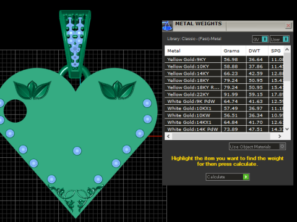The image size is (297, 222).
Task: Select the White Gold:9K PdW row
Action: (224, 101)
